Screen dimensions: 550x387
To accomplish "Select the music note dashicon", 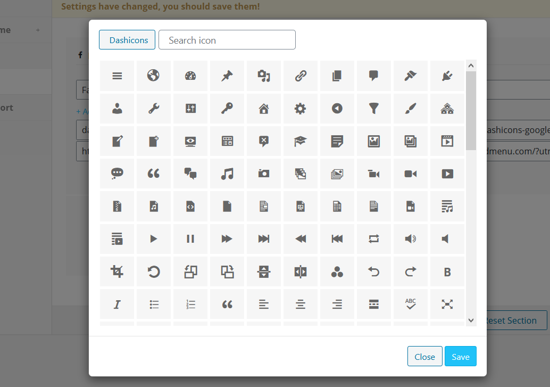I will 227,174.
